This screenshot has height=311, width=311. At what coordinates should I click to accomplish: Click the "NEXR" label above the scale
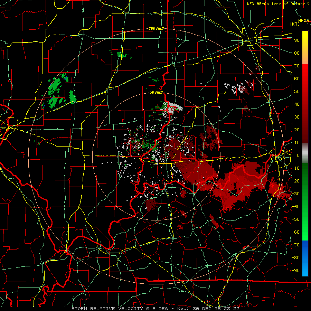tap(304, 20)
